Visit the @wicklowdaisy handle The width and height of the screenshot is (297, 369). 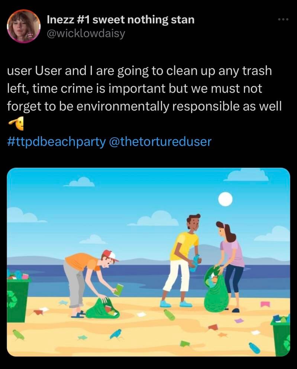click(x=86, y=33)
